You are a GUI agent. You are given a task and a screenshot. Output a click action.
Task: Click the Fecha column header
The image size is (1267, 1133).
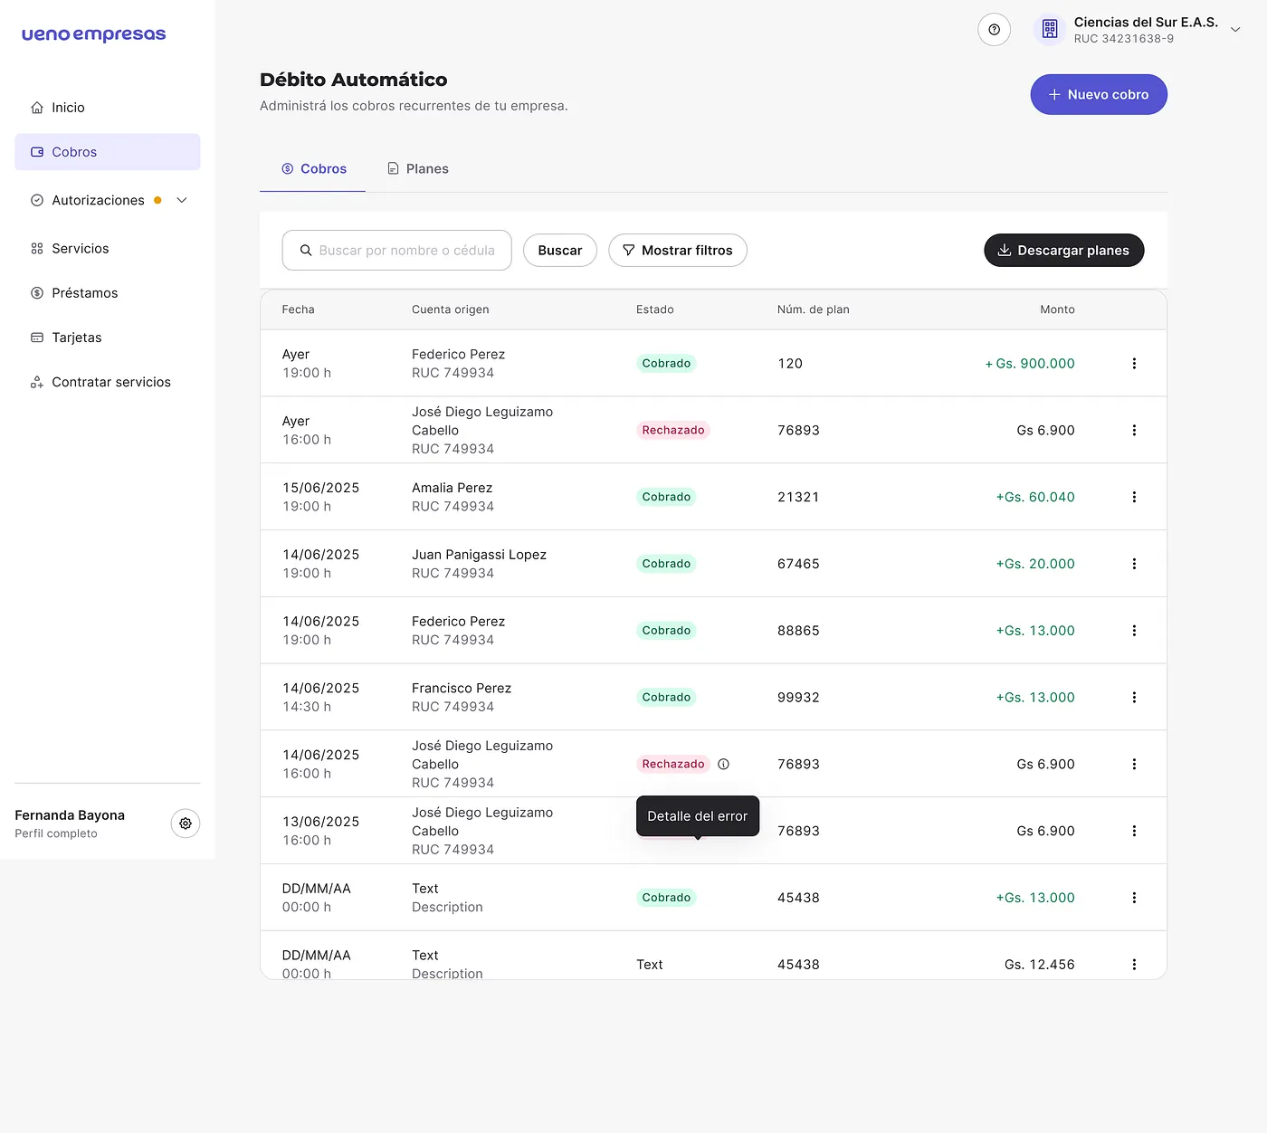pos(299,309)
